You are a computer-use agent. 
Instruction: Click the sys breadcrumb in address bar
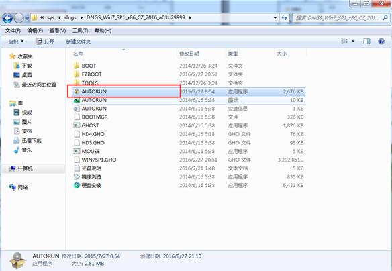(x=51, y=17)
